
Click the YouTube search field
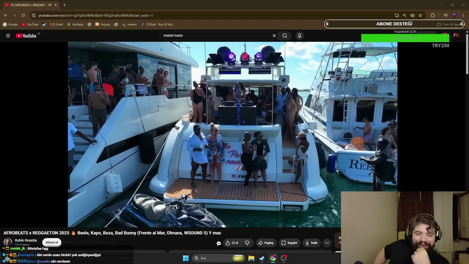coord(216,36)
